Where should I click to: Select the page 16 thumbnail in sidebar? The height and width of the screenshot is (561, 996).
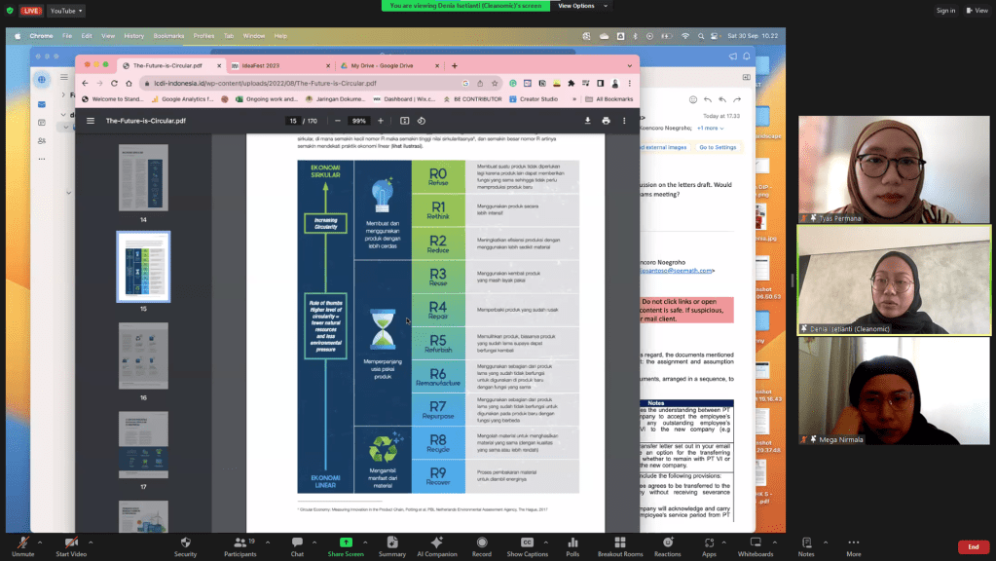[143, 355]
